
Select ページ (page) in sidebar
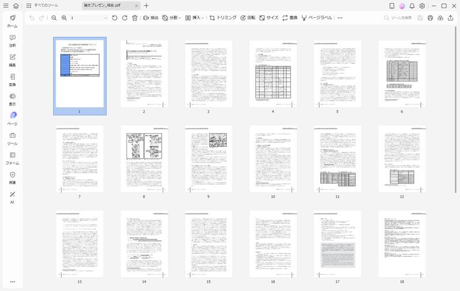[12, 119]
